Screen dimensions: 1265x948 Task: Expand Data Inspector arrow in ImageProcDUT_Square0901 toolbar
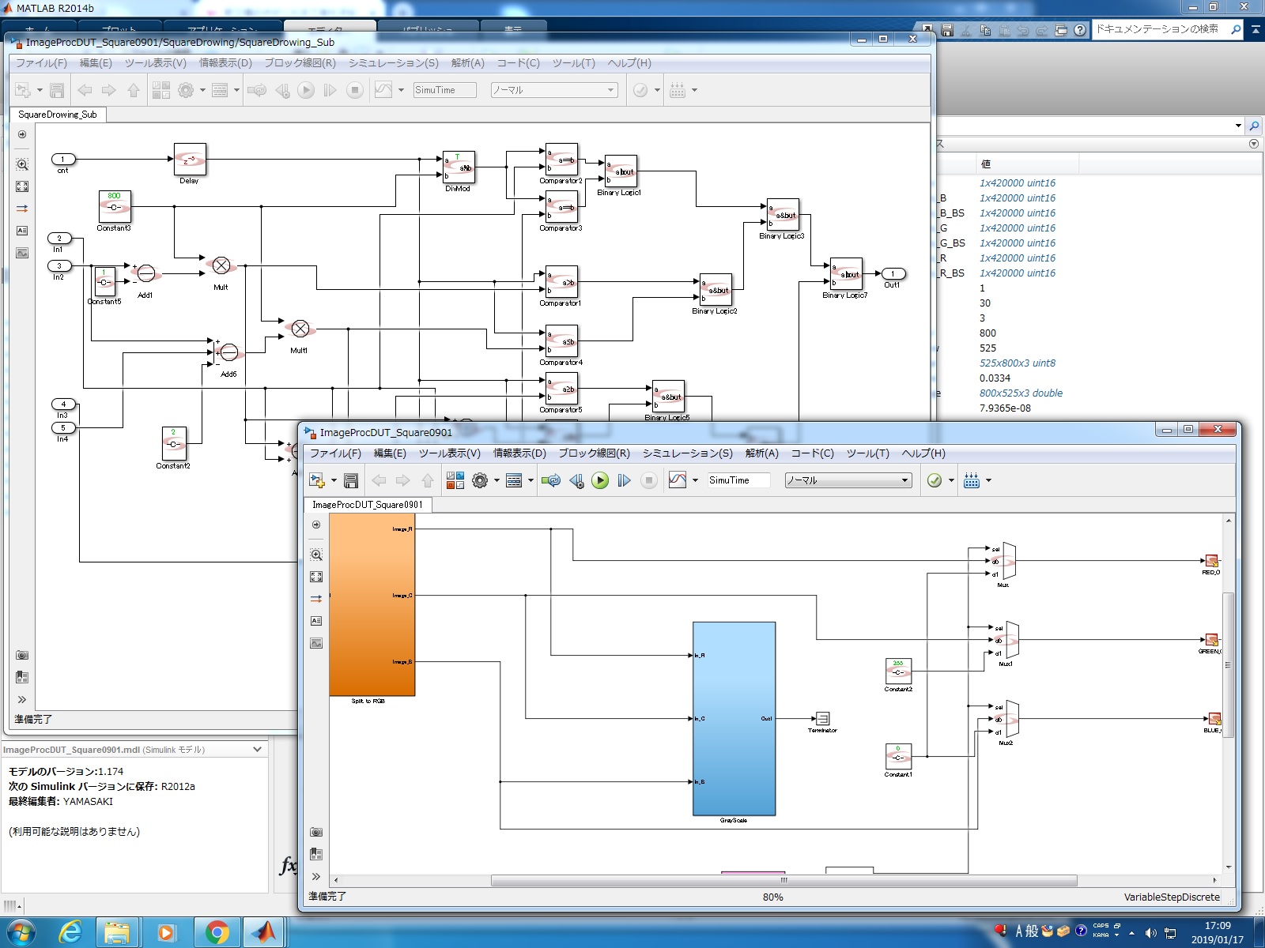point(695,480)
